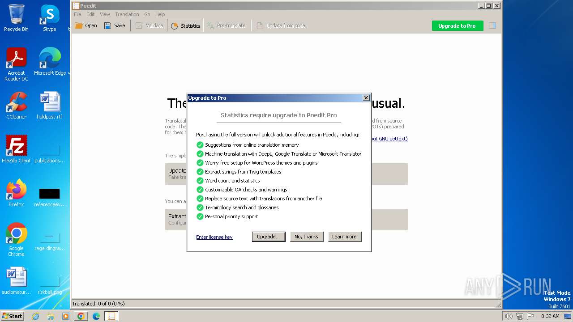Open Chrome from the taskbar

[x=81, y=316]
